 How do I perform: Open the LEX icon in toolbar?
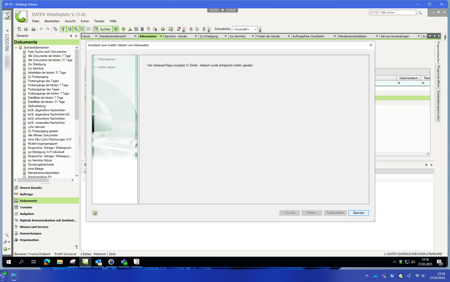(170, 29)
